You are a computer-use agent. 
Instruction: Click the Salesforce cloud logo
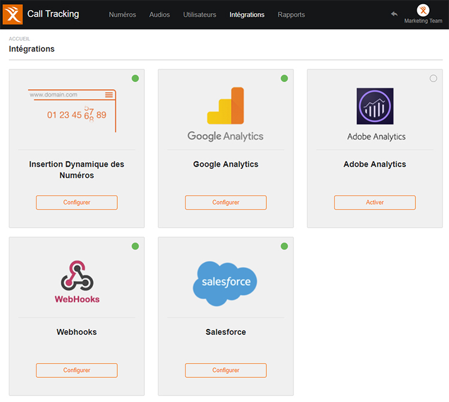[x=225, y=283]
